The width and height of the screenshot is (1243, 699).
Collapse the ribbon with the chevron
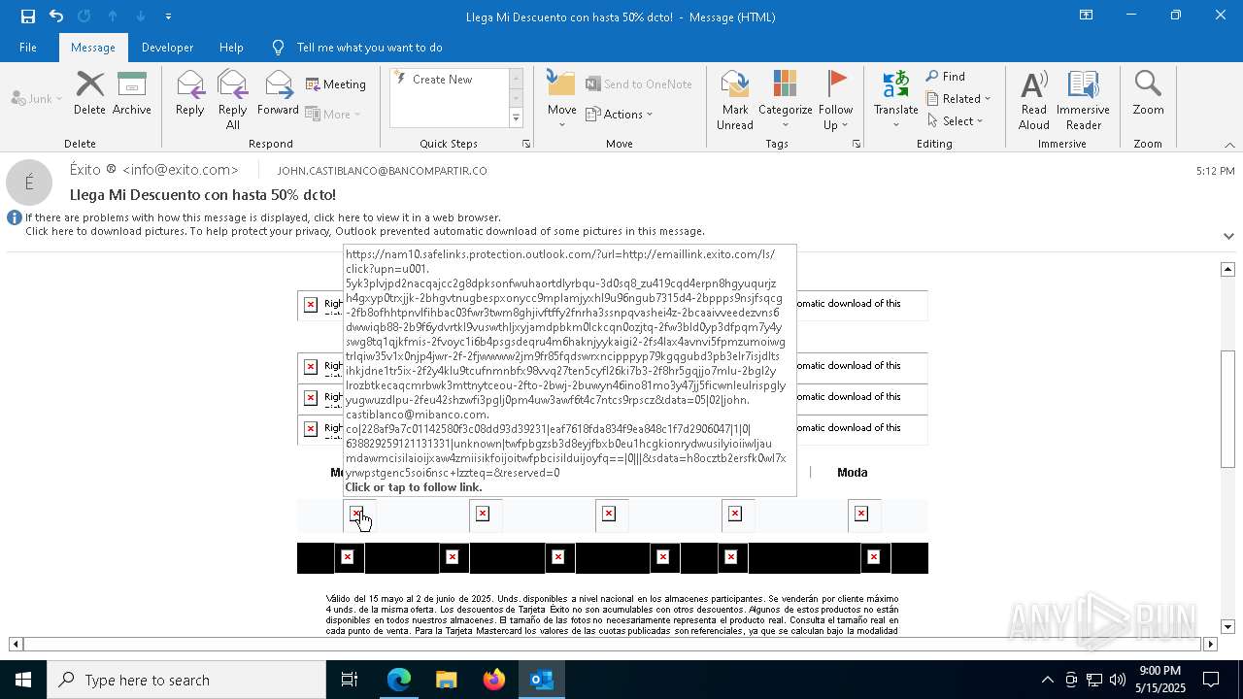(1229, 145)
